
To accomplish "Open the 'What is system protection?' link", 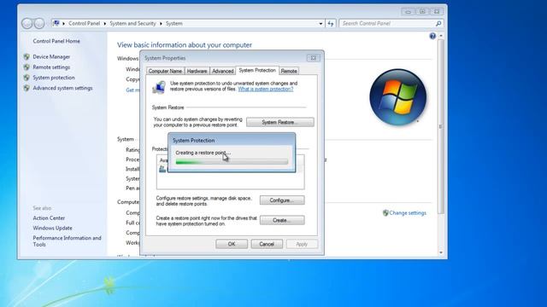I will coord(266,89).
